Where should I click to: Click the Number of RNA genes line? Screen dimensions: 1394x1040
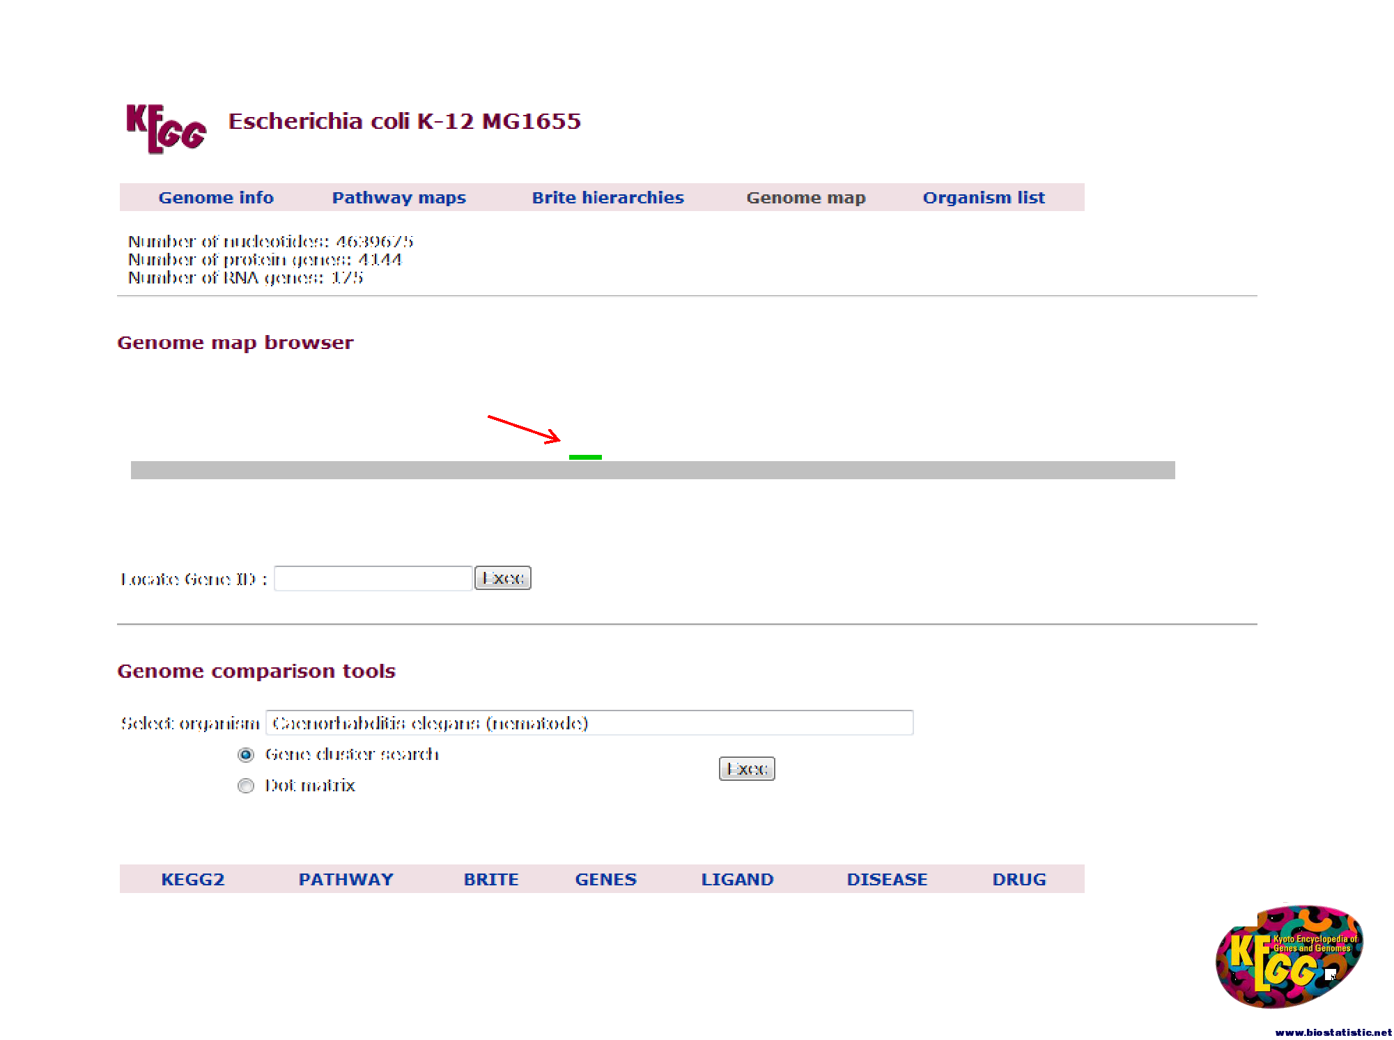(x=246, y=278)
